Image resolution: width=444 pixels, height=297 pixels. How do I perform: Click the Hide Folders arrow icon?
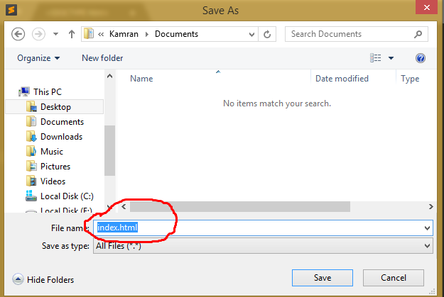[x=18, y=279]
